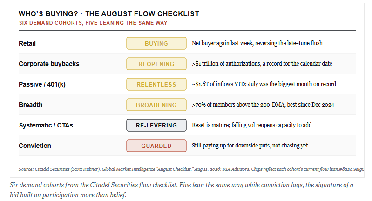Click the Citadel Securities source footnote
The image size is (372, 201).
(191, 169)
